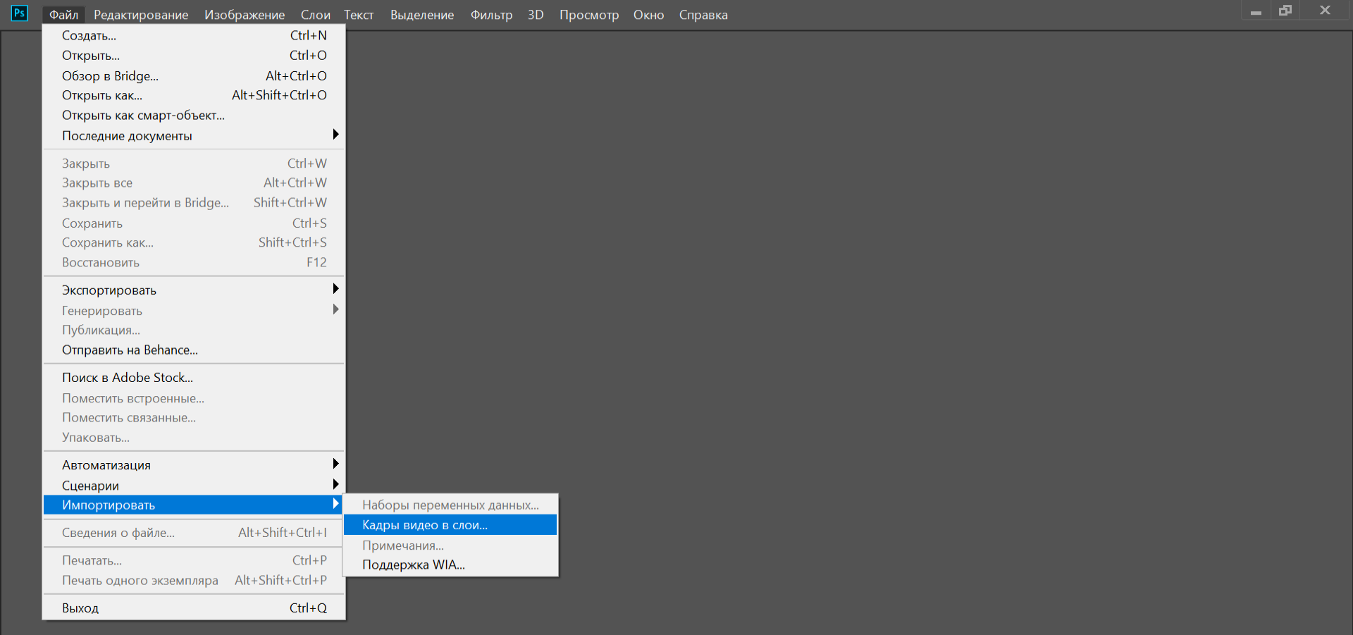Choose Выход to quit Photoshop
Viewport: 1353px width, 635px height.
(x=194, y=608)
